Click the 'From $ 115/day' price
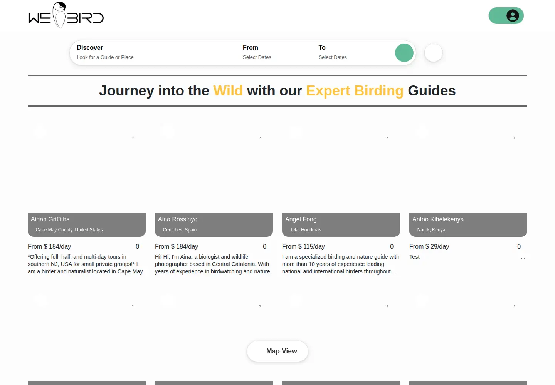555x385 pixels. (303, 246)
